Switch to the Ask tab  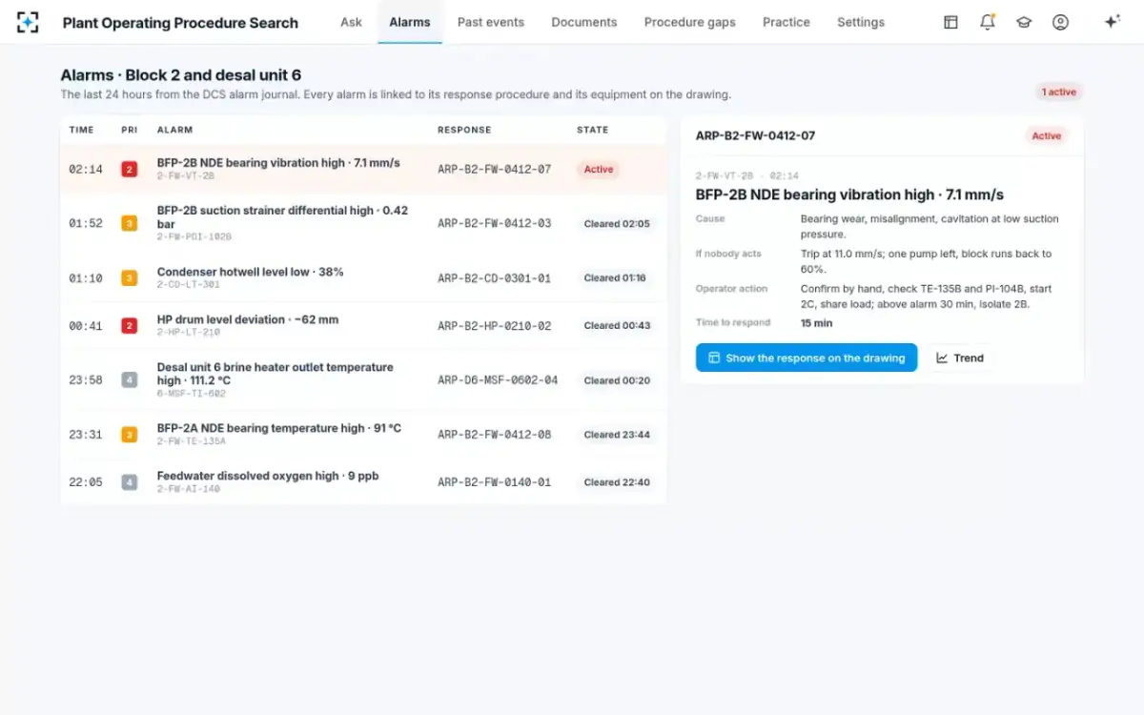click(x=351, y=22)
